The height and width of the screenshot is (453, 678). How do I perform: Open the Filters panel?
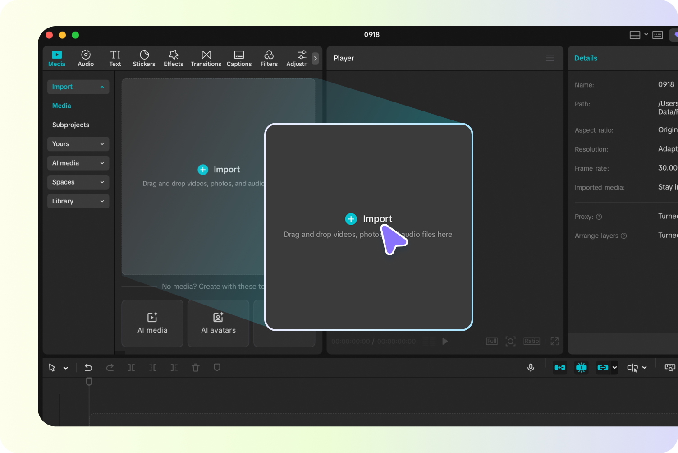269,58
